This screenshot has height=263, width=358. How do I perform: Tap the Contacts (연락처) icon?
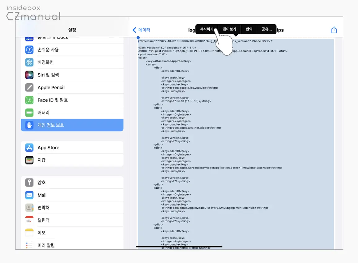click(x=29, y=208)
